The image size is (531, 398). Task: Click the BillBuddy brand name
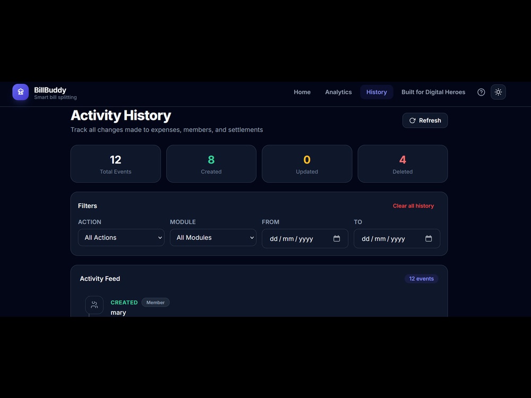tap(50, 90)
